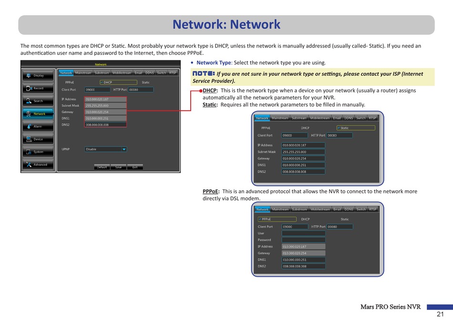
Task: Click DNS1 field in the PPPoE example
Action: coord(303,260)
